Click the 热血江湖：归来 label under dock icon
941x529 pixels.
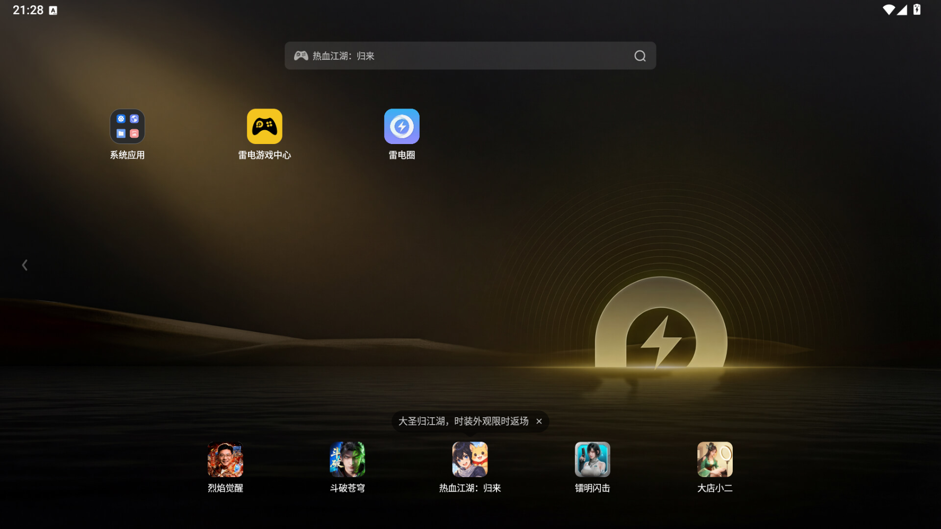tap(470, 488)
